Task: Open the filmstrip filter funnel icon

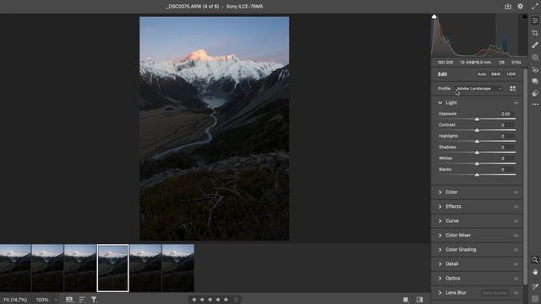Action: click(x=94, y=300)
